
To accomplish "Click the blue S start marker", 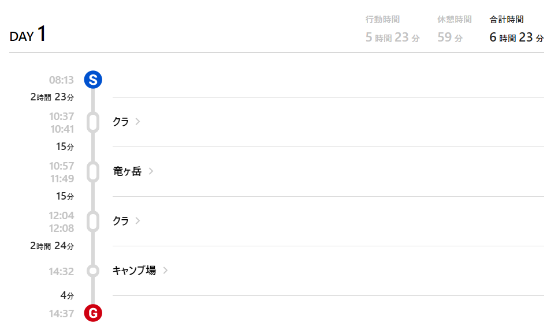I will point(93,80).
